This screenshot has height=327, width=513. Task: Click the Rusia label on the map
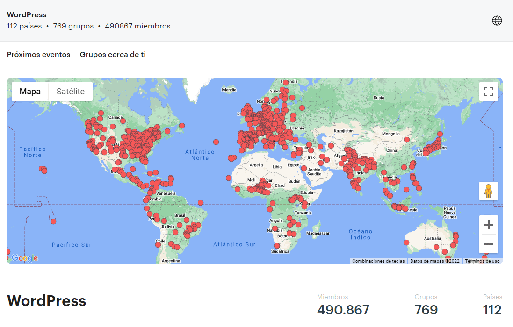(x=379, y=98)
